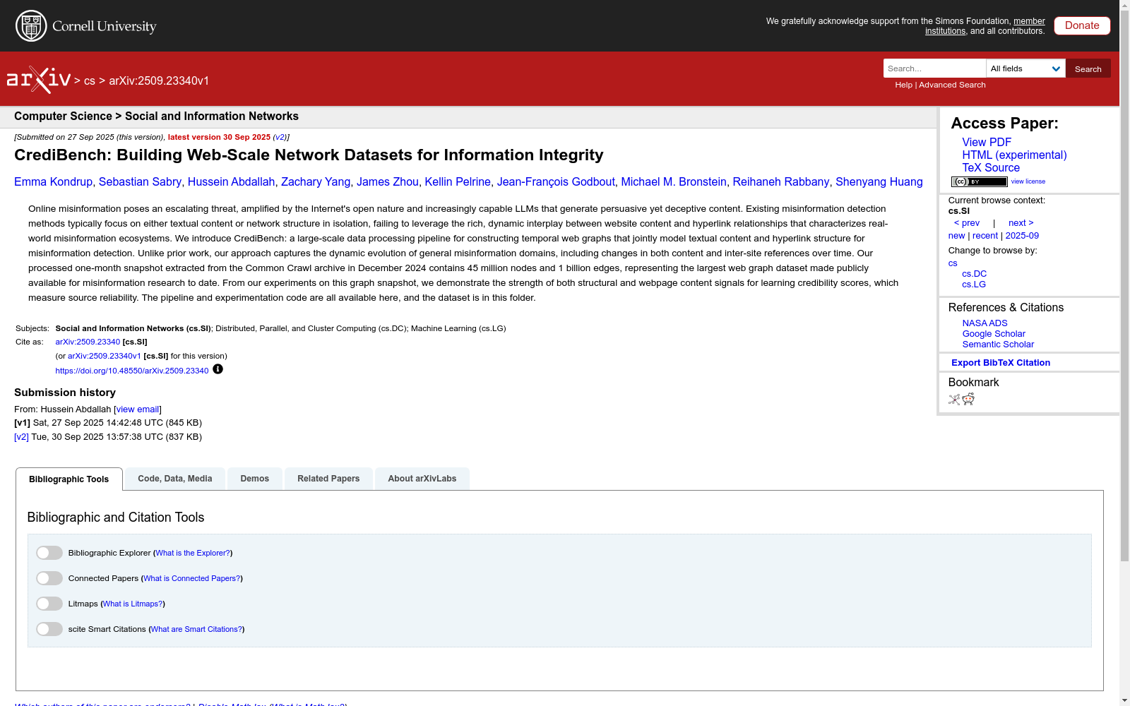
Task: Open author Michael M. Bronstein's link
Action: point(674,182)
